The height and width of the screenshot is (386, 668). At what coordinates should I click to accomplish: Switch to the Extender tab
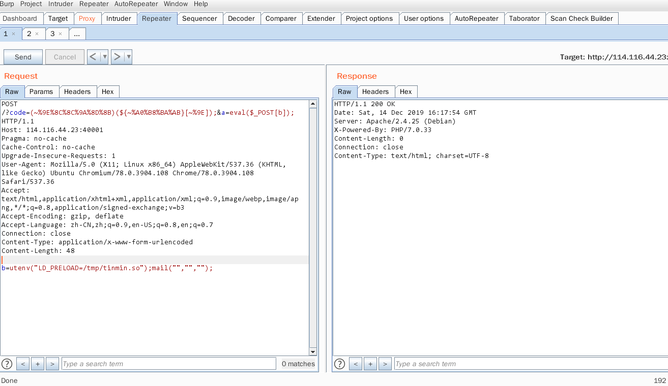click(322, 18)
